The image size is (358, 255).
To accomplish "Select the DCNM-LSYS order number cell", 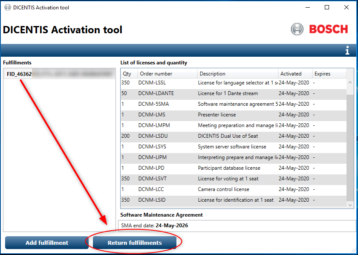I will point(152,146).
